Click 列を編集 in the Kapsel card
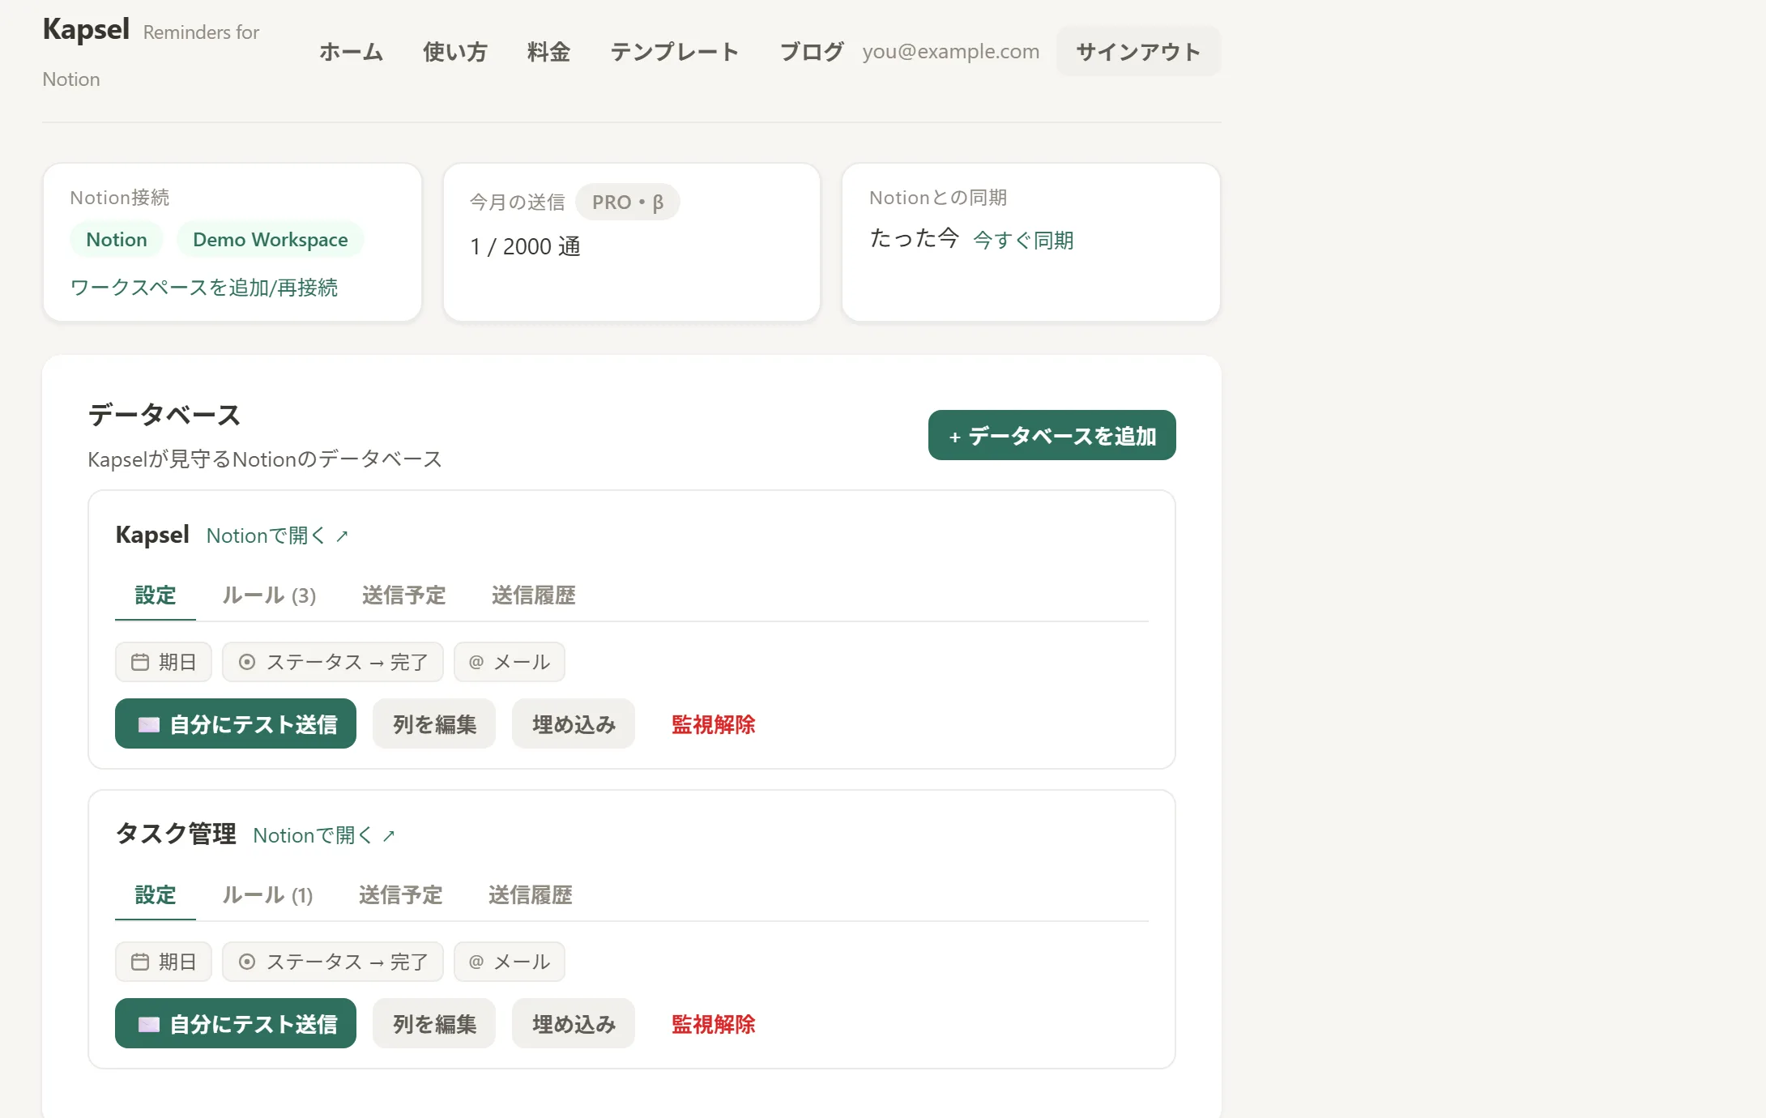This screenshot has width=1766, height=1118. pos(434,724)
